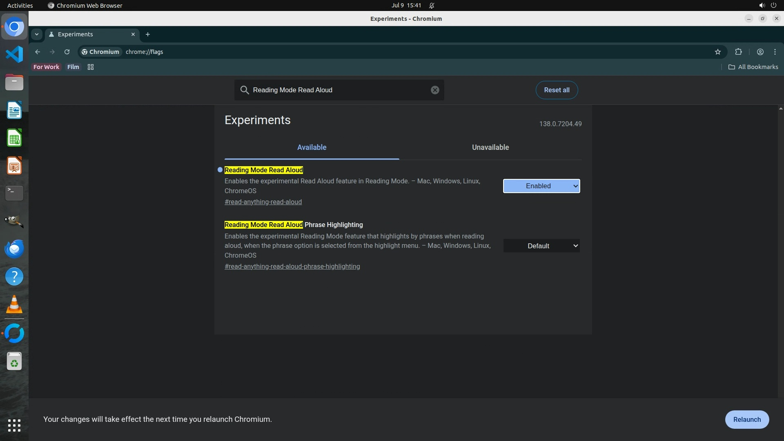Open Phrase Highlighting Default dropdown
The image size is (784, 441).
point(541,246)
